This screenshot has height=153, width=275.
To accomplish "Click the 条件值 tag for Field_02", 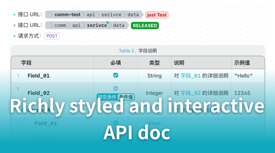I will click(126, 97).
